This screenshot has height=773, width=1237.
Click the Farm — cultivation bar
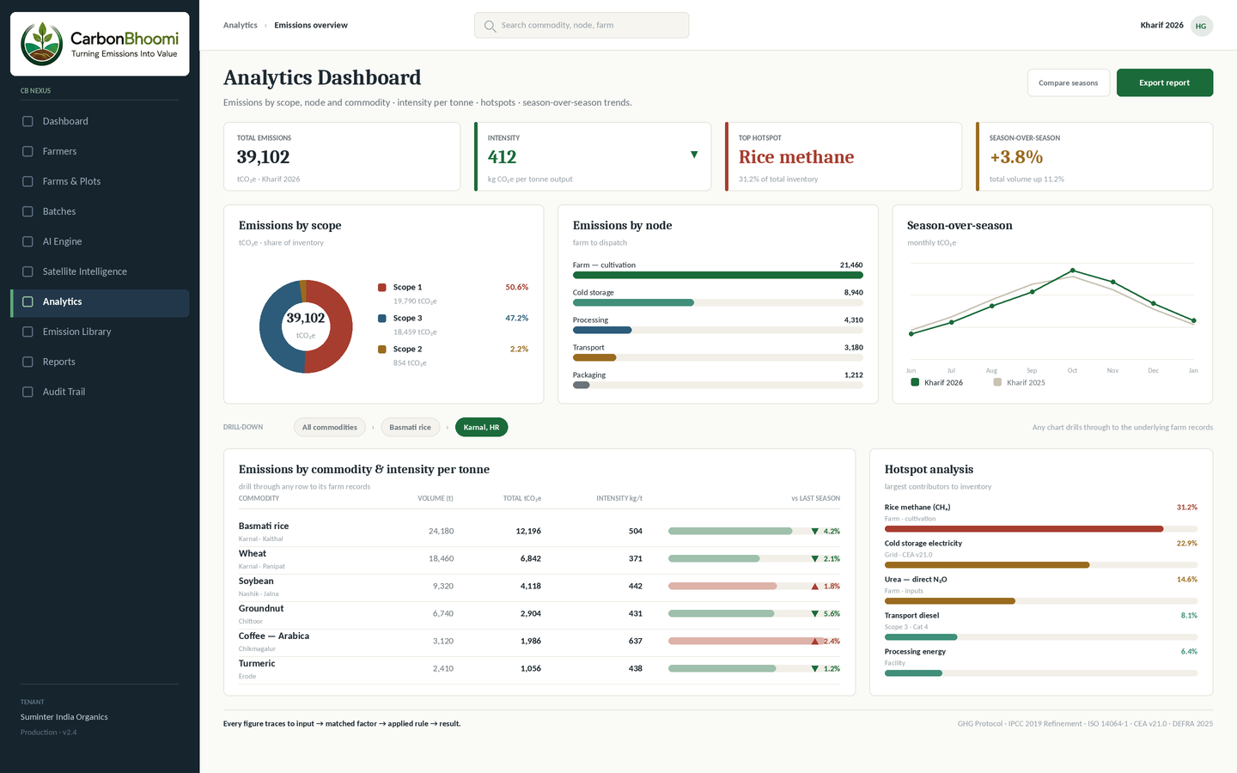click(x=718, y=275)
